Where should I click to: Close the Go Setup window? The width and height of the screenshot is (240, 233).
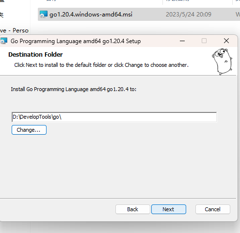(226, 41)
